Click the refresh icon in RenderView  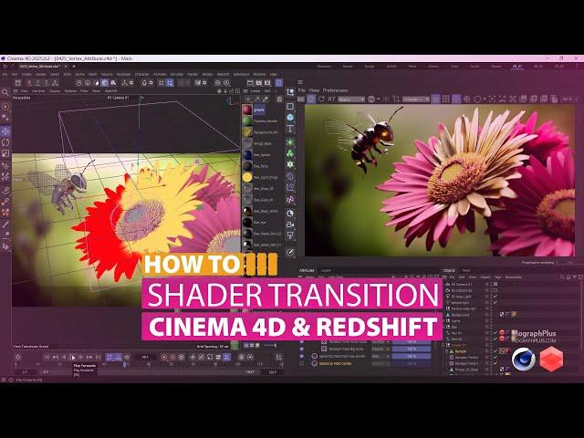tap(321, 99)
